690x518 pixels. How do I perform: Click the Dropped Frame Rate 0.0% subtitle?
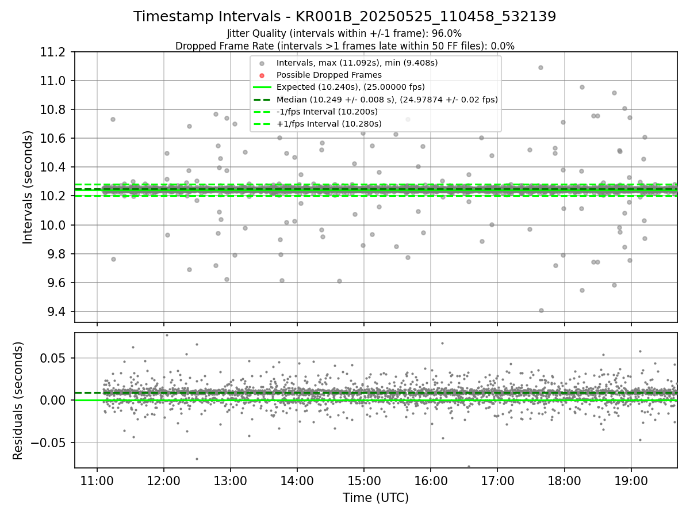(344, 46)
